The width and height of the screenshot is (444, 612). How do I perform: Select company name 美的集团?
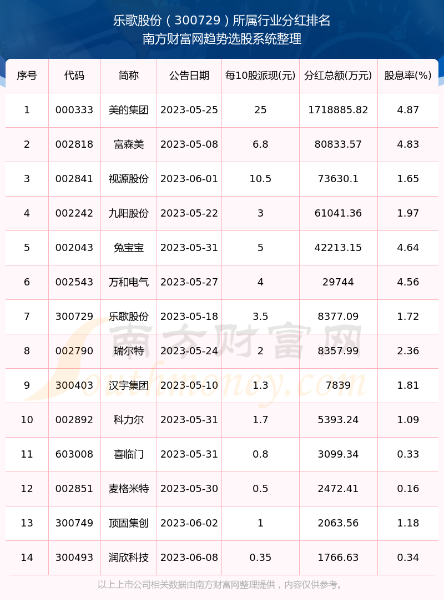[x=129, y=110]
